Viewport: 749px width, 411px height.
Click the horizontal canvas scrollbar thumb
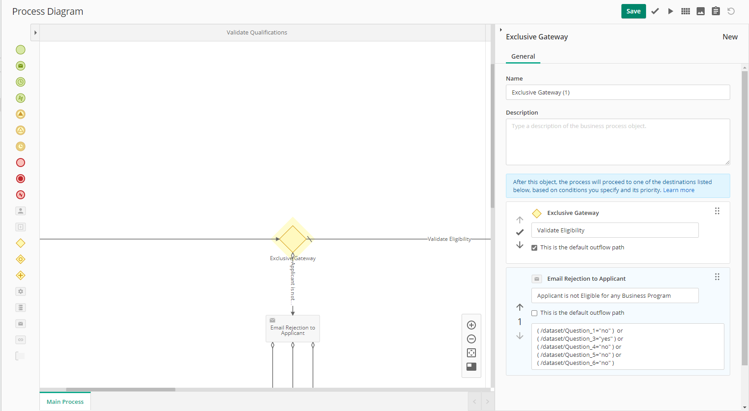click(x=120, y=390)
